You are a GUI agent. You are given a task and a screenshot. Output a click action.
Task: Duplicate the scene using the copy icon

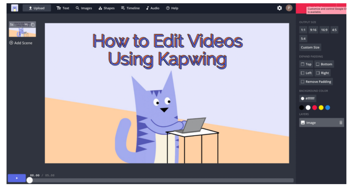tap(33, 25)
